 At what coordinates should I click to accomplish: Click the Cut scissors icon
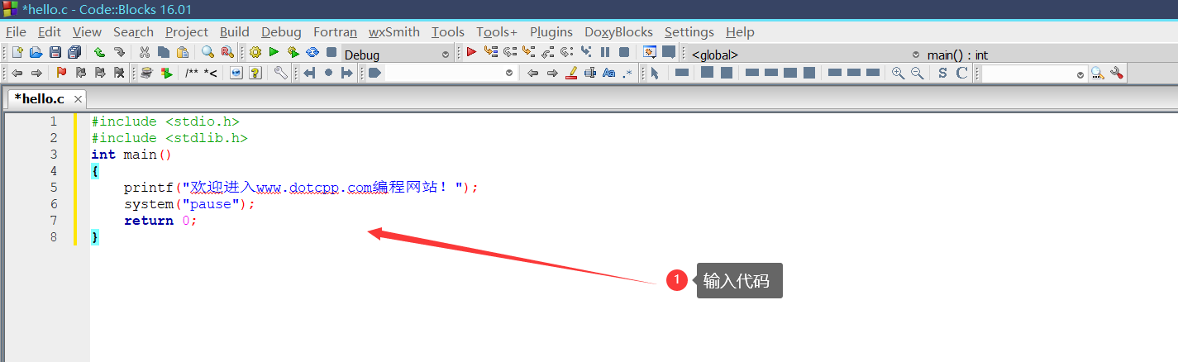click(x=145, y=52)
